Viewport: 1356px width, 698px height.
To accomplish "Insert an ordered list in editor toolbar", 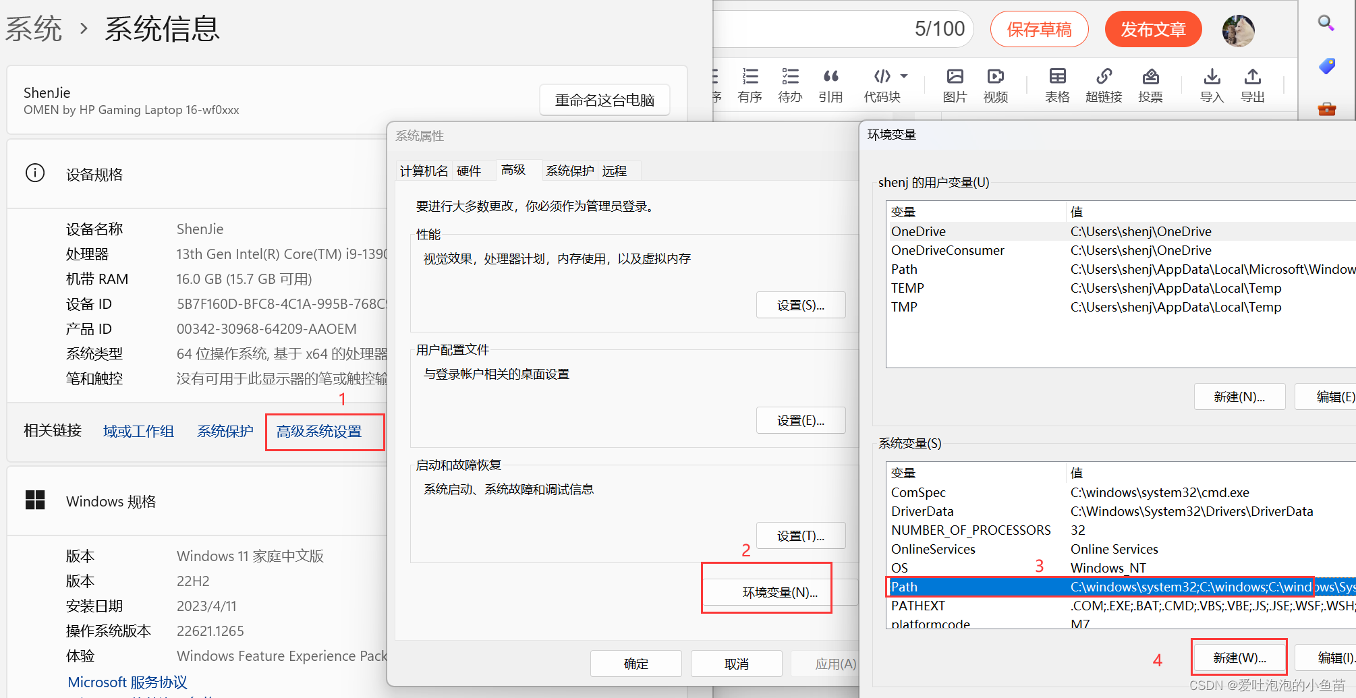I will click(x=750, y=85).
